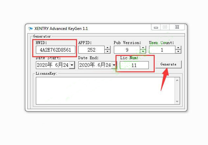Image resolution: width=208 pixels, height=145 pixels.
Task: Focus the Lic Num input field
Action: click(134, 65)
